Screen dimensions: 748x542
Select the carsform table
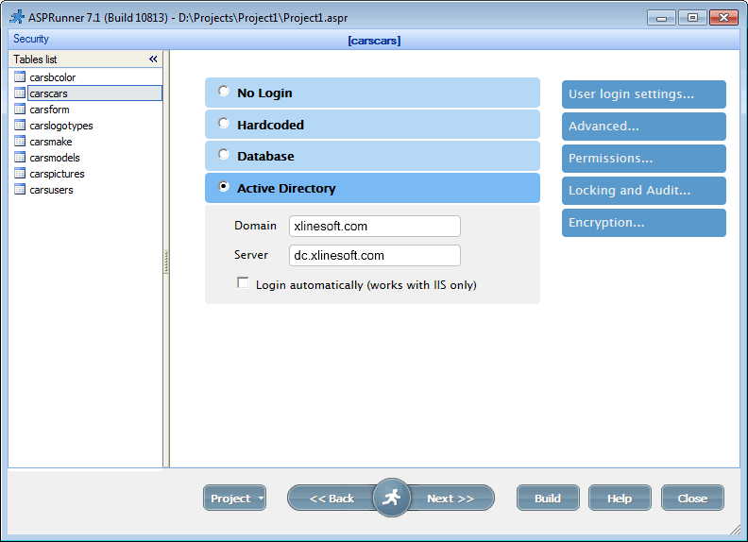(x=49, y=110)
